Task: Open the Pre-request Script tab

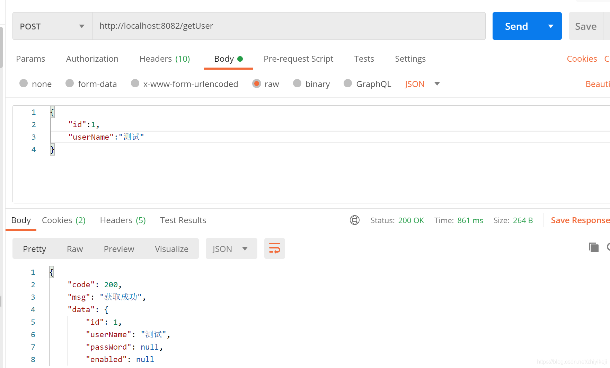Action: [x=298, y=59]
